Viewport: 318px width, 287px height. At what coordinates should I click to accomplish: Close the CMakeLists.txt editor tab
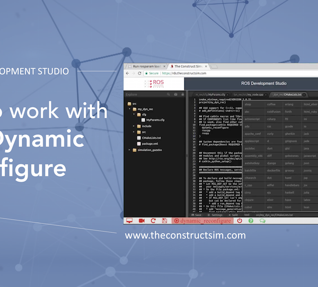tap(304, 95)
